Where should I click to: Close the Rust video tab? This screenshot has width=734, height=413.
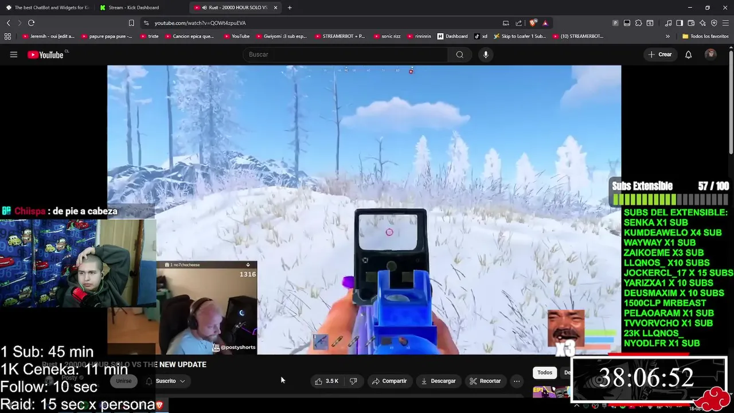tap(275, 7)
